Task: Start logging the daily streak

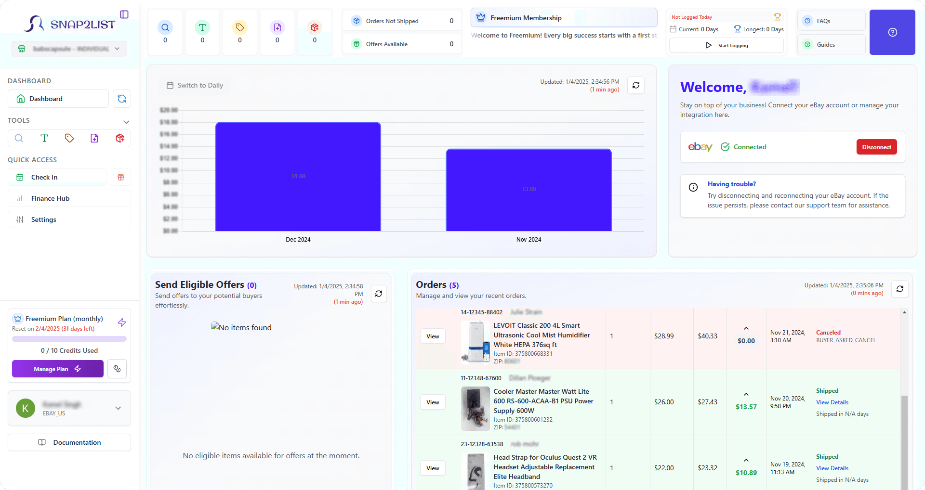Action: click(727, 45)
